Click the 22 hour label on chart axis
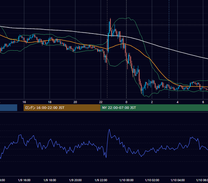 [101, 102]
